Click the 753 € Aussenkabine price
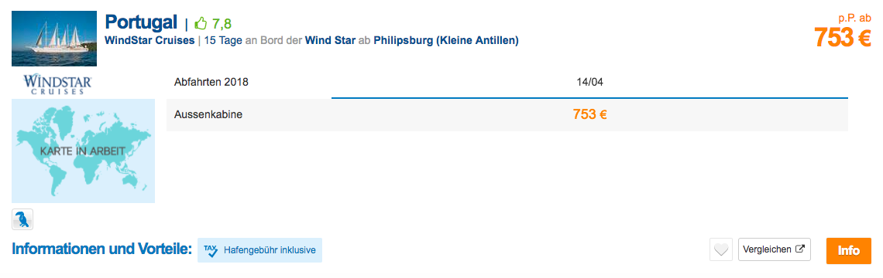 click(x=589, y=114)
